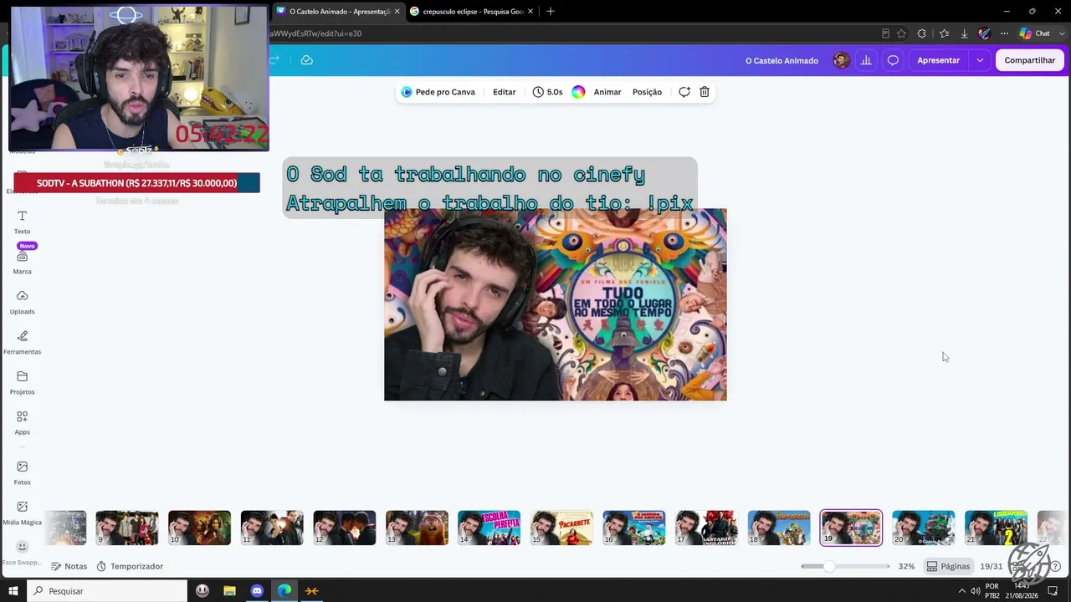Open the 5.0s page duration control
The width and height of the screenshot is (1071, 602).
(x=548, y=92)
